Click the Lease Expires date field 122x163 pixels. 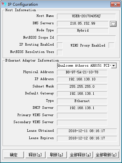tap(87, 138)
